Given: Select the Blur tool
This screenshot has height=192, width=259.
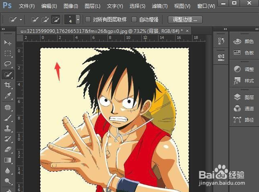Looking at the screenshot, I should 8,171.
